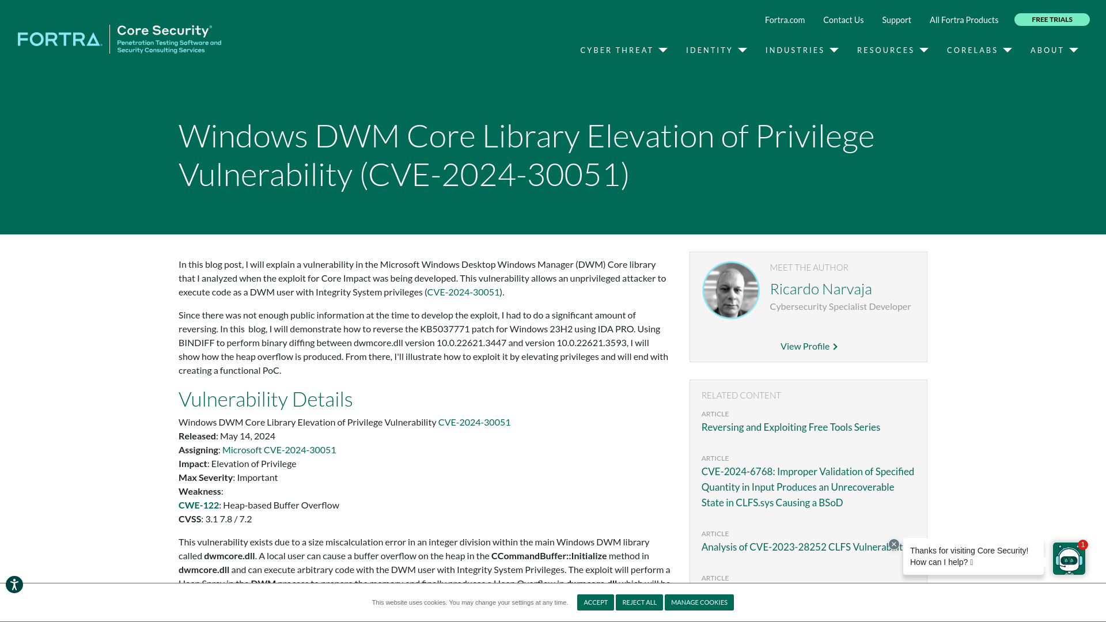Image resolution: width=1106 pixels, height=622 pixels.
Task: Click the Fortra Core Security logo
Action: pyautogui.click(x=119, y=39)
